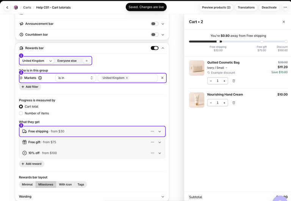
Task: Choose Milestones rewards bar layout
Action: pos(46,184)
